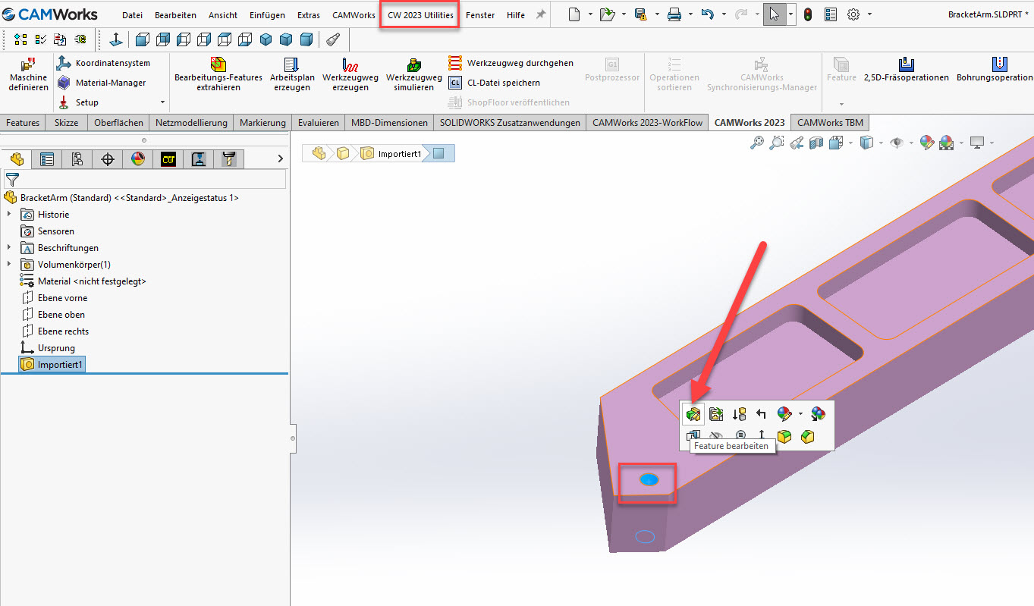Toggle hide/show items eye icon
The height and width of the screenshot is (606, 1034).
pyautogui.click(x=897, y=142)
